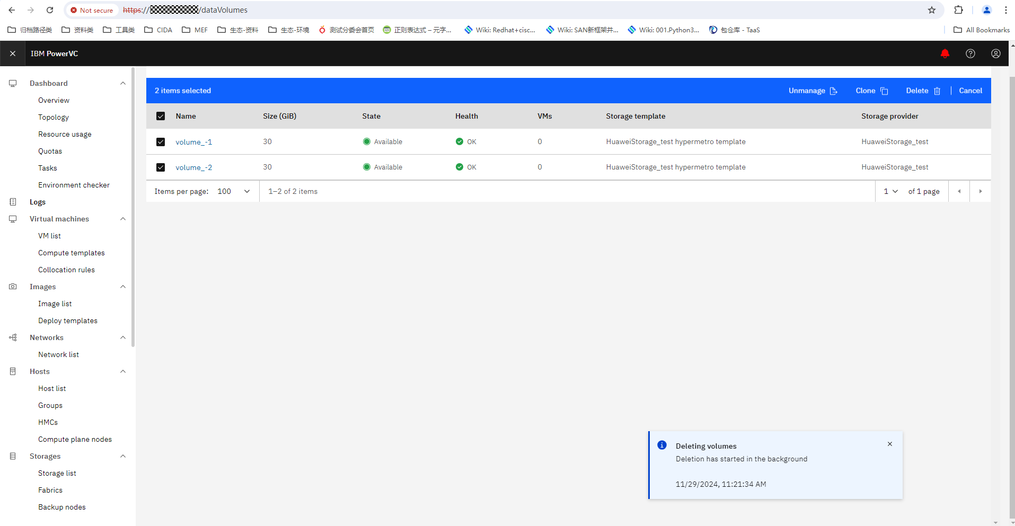
Task: Collapse the Storages section
Action: coord(123,456)
